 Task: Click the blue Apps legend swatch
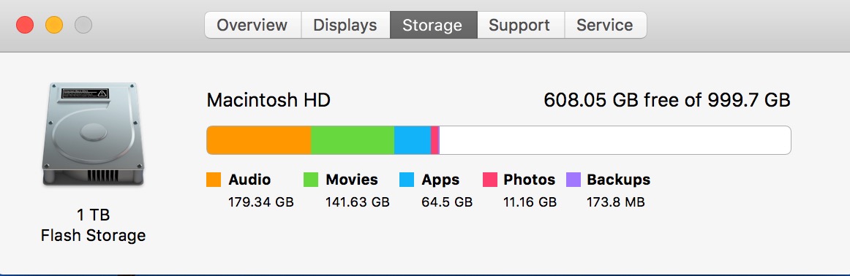(407, 180)
